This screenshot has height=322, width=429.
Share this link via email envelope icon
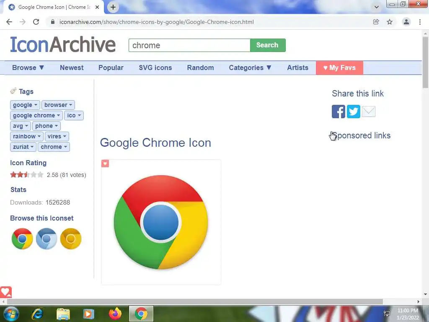[x=369, y=112]
